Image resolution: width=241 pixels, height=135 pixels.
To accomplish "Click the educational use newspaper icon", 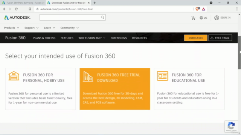I will [x=162, y=76].
